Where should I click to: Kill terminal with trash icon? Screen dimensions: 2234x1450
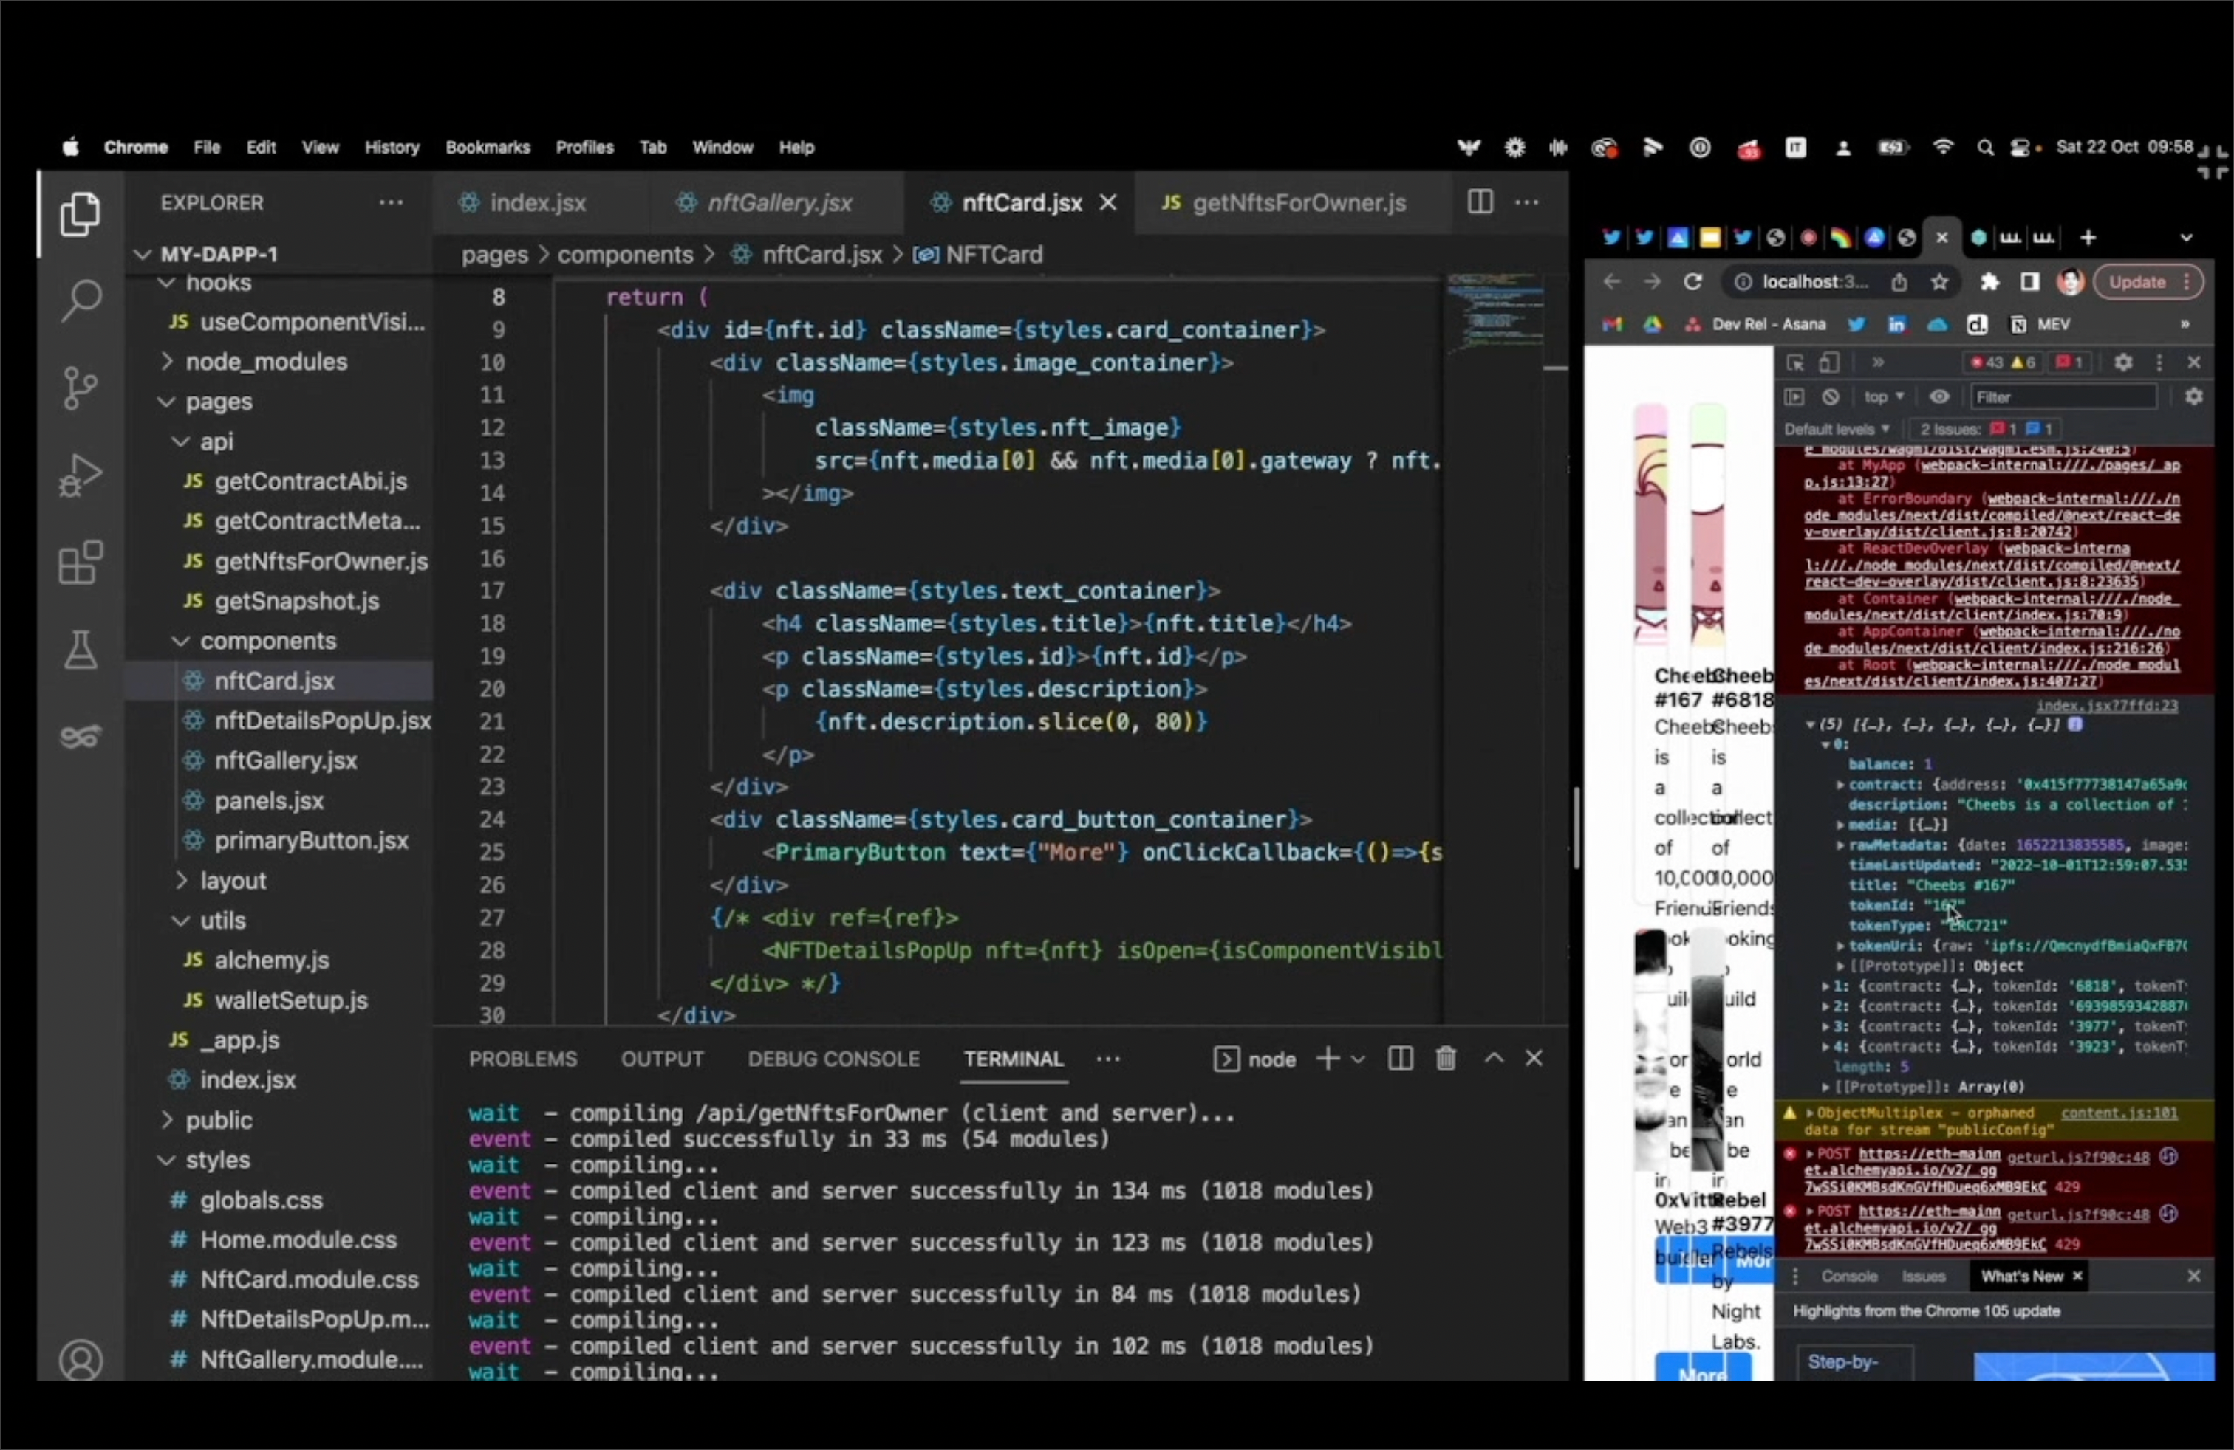[1446, 1059]
